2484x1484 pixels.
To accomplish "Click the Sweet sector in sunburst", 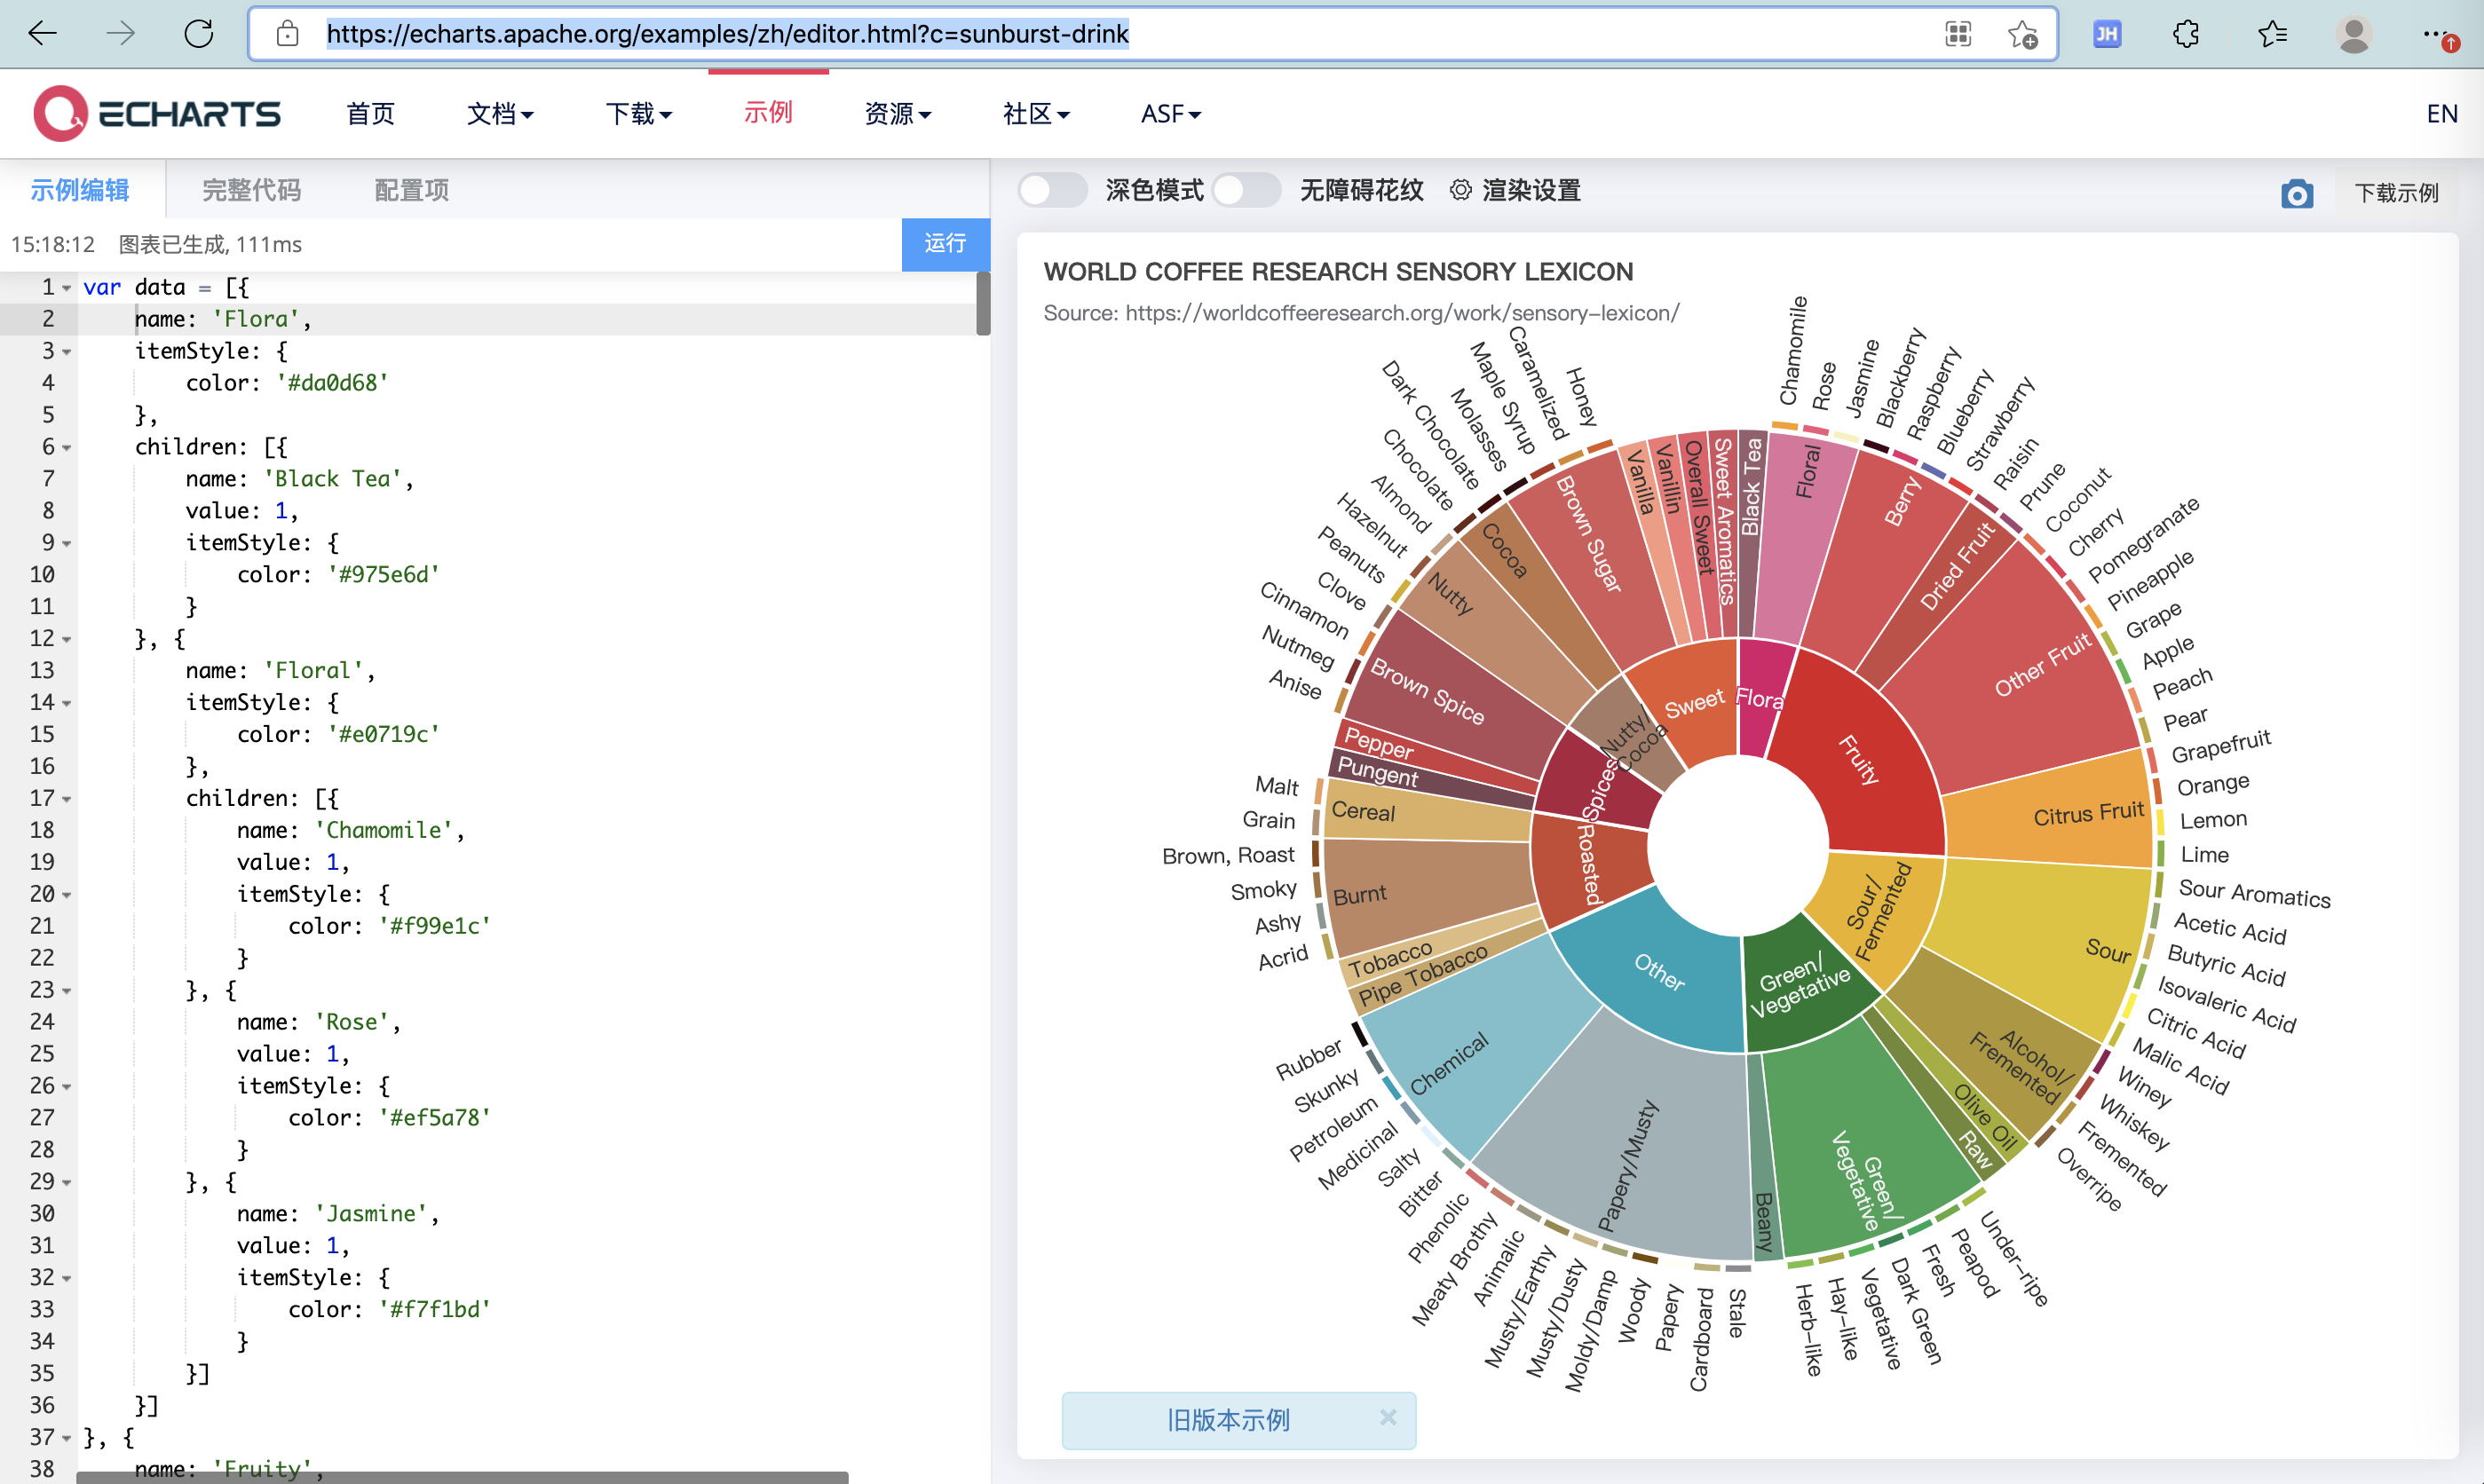I will tap(1694, 702).
